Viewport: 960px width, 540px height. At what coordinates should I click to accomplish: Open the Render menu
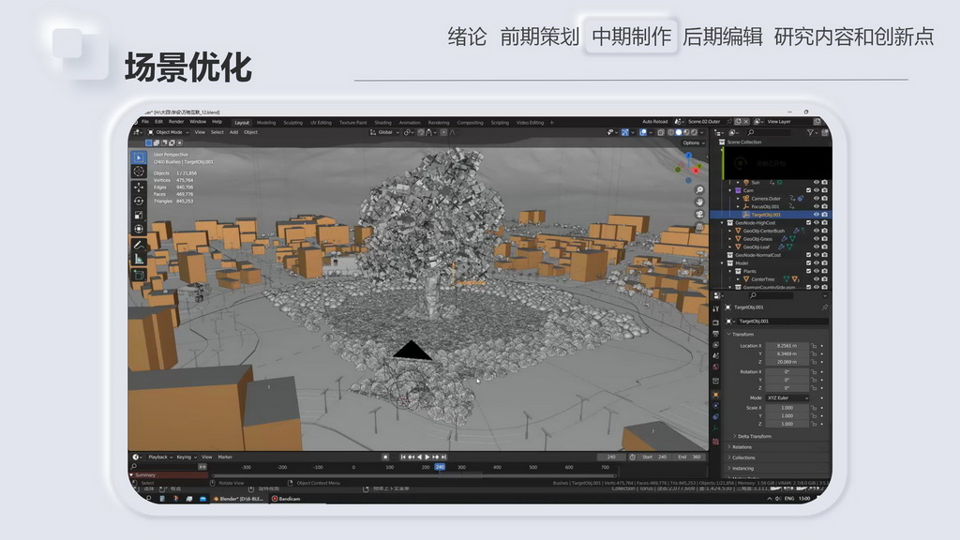click(175, 122)
